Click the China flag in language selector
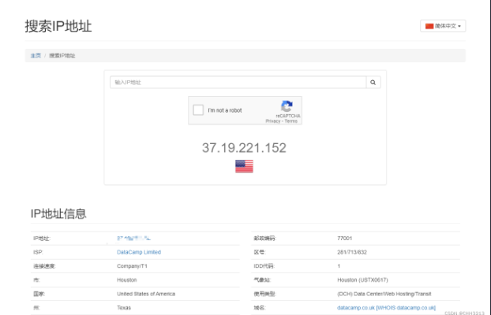Image resolution: width=491 pixels, height=315 pixels. pyautogui.click(x=430, y=26)
